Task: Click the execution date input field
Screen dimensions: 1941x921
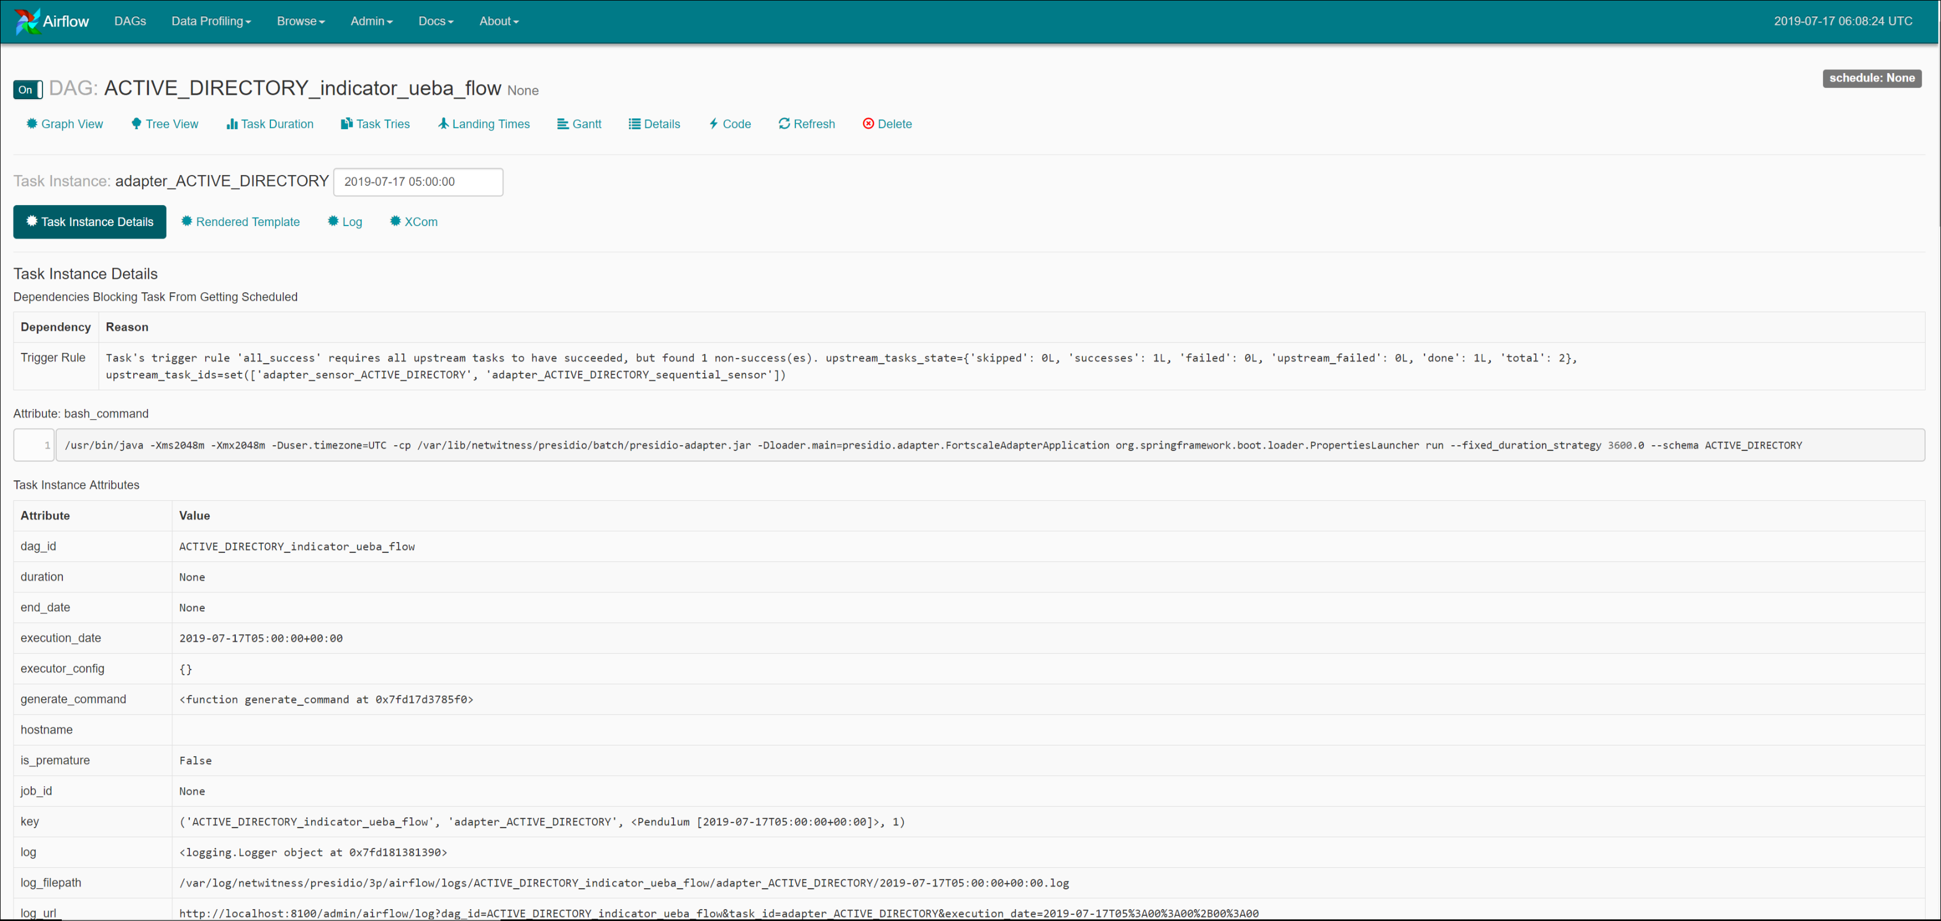Action: (418, 182)
